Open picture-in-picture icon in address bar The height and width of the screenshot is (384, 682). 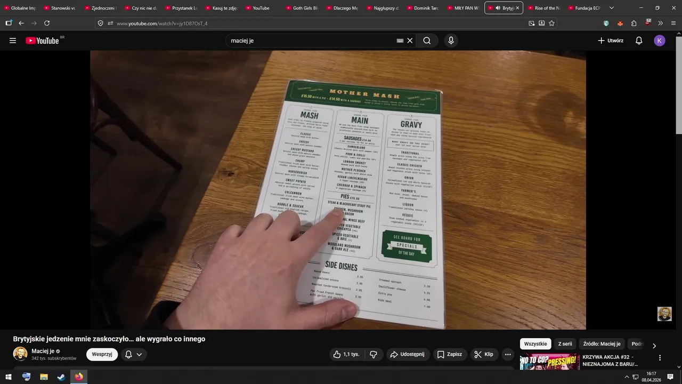[531, 23]
